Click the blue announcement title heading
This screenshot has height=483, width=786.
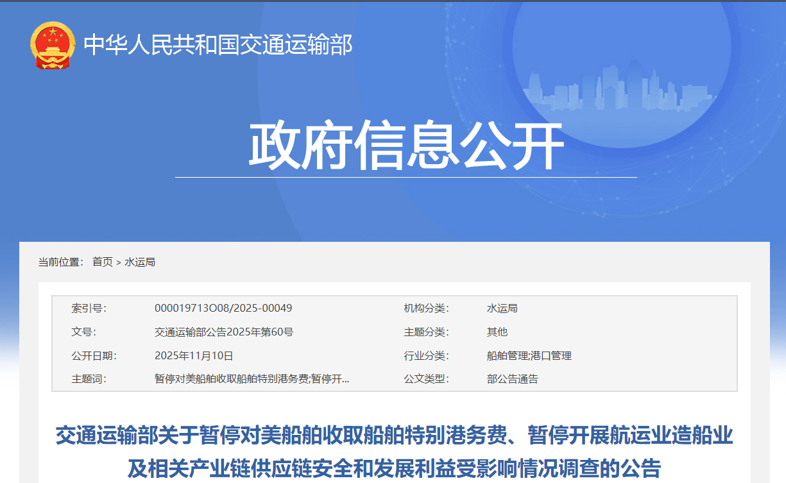pos(394,452)
